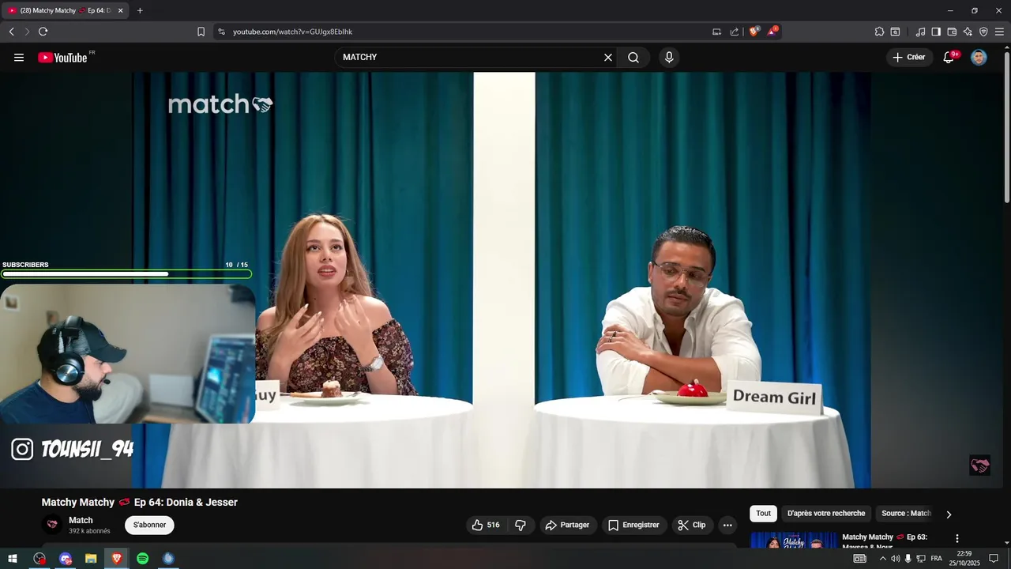Like the video (516 likes)
1011x569 pixels.
(486, 525)
